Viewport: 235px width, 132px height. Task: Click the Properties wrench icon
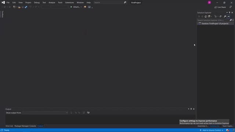(x=225, y=16)
